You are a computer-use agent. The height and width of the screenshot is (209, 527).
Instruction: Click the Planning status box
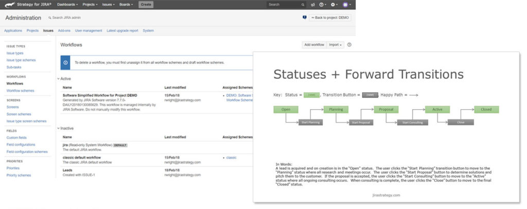click(336, 110)
